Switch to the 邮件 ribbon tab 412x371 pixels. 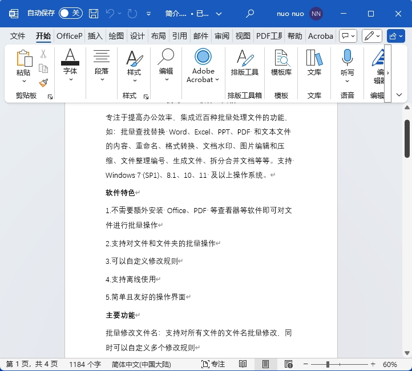(201, 36)
